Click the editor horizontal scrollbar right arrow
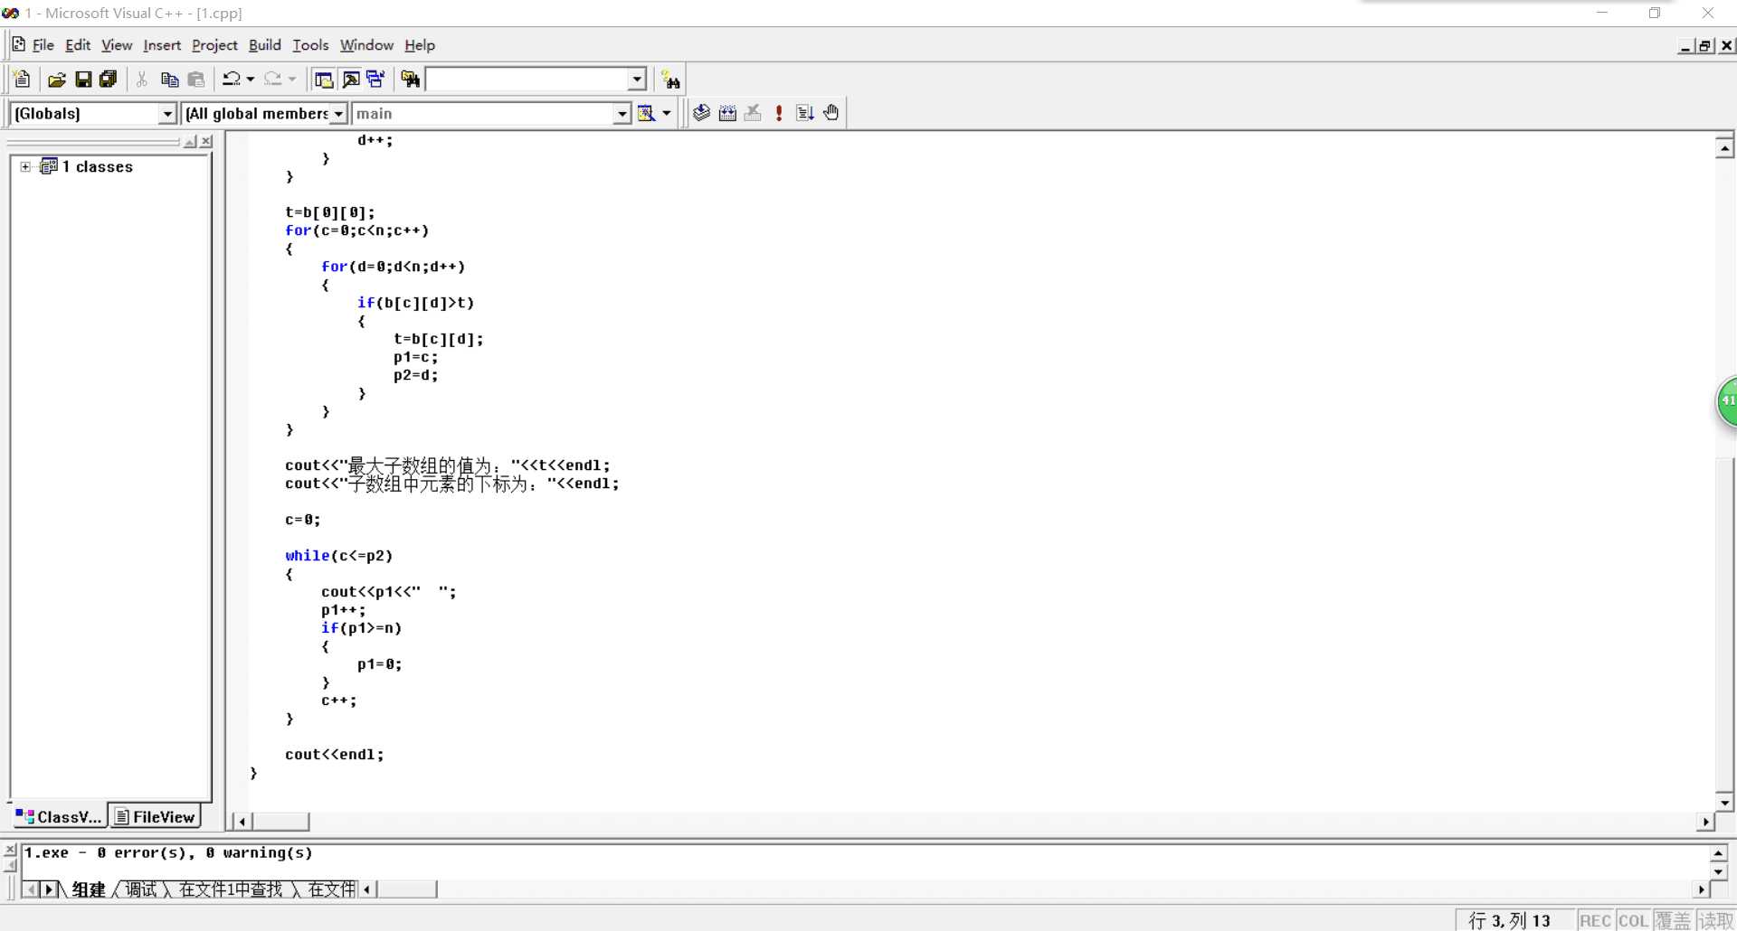This screenshot has width=1737, height=931. click(x=1705, y=822)
